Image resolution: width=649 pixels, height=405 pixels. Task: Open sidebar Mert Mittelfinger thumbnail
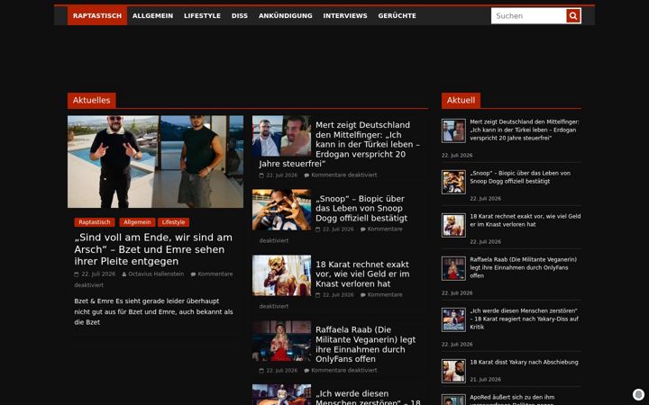tap(453, 131)
